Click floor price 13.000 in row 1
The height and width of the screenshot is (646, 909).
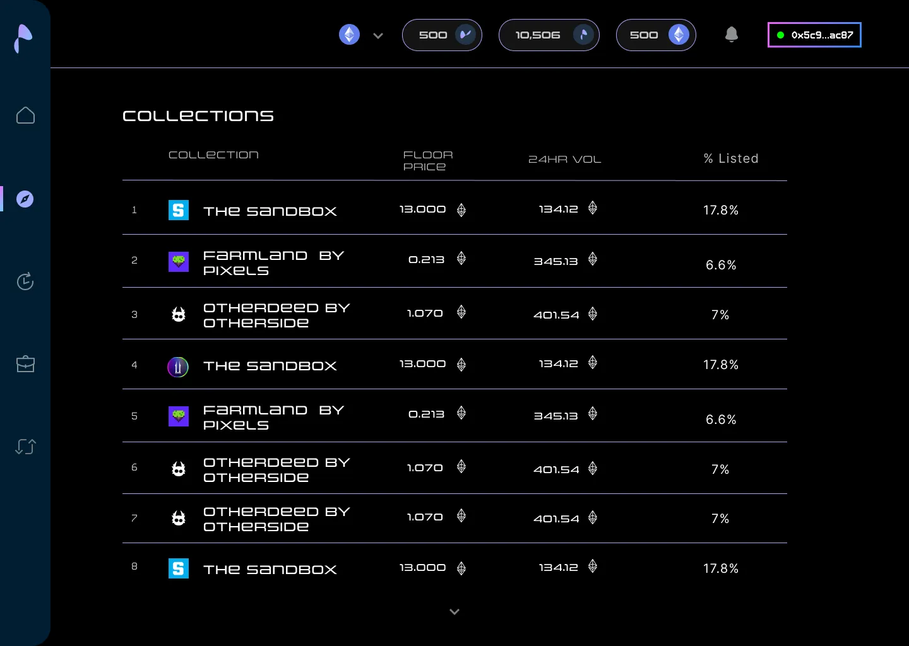coord(423,209)
